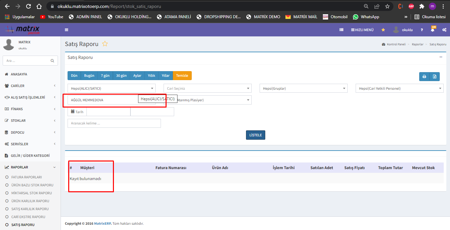Open the notifications bell icon

tap(432, 30)
